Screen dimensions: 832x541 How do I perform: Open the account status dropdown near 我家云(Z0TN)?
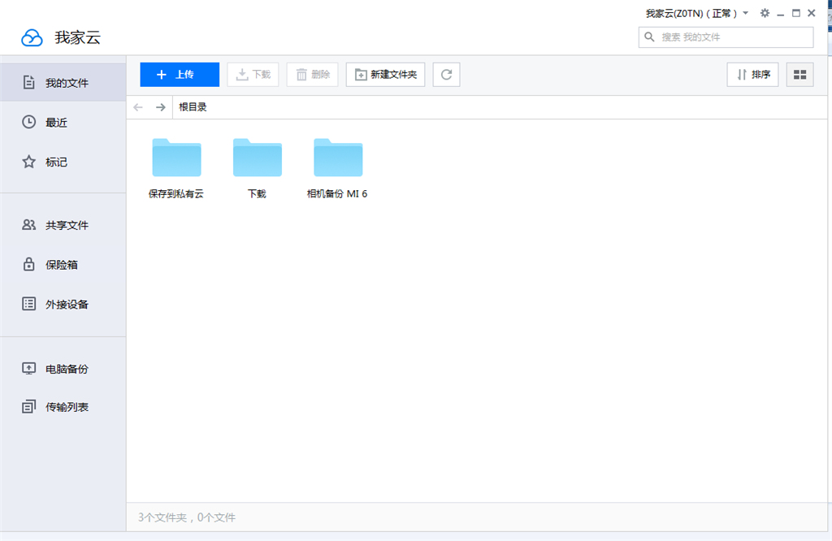pos(745,13)
